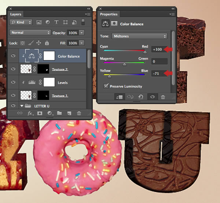The height and width of the screenshot is (203, 220).
Task: Lock layer position
Action: [39, 43]
